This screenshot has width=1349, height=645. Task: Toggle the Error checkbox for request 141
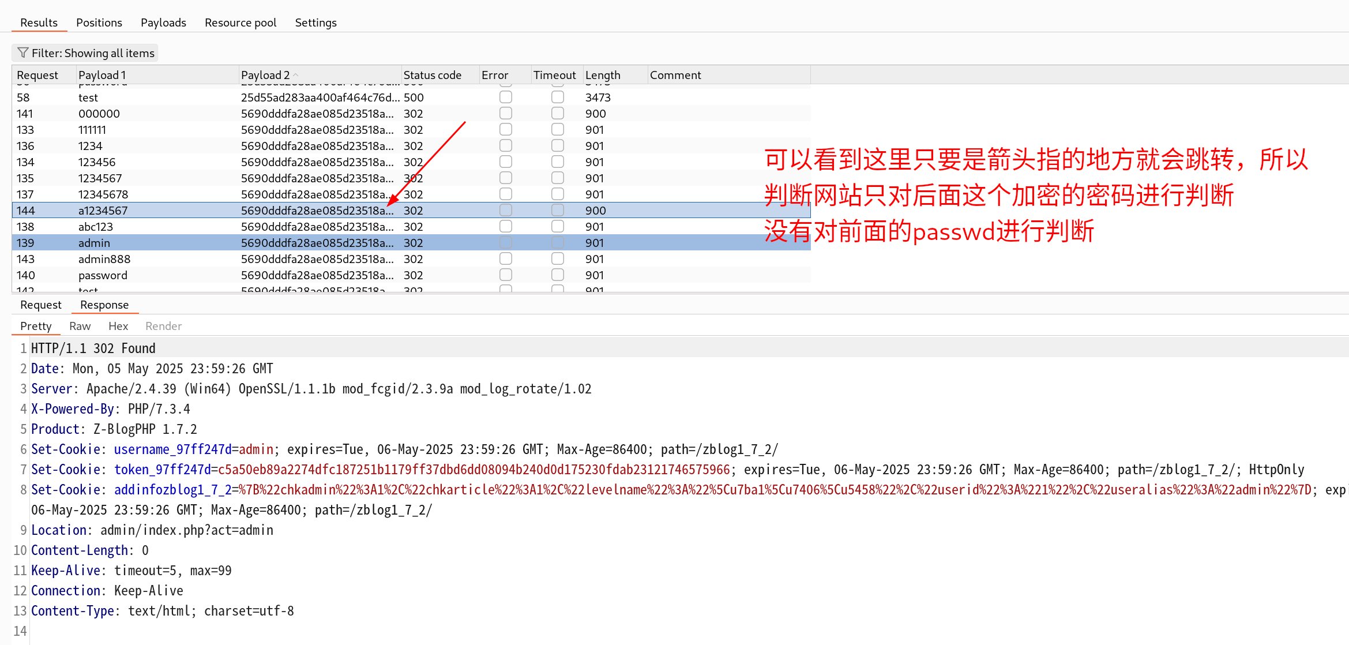pos(506,114)
